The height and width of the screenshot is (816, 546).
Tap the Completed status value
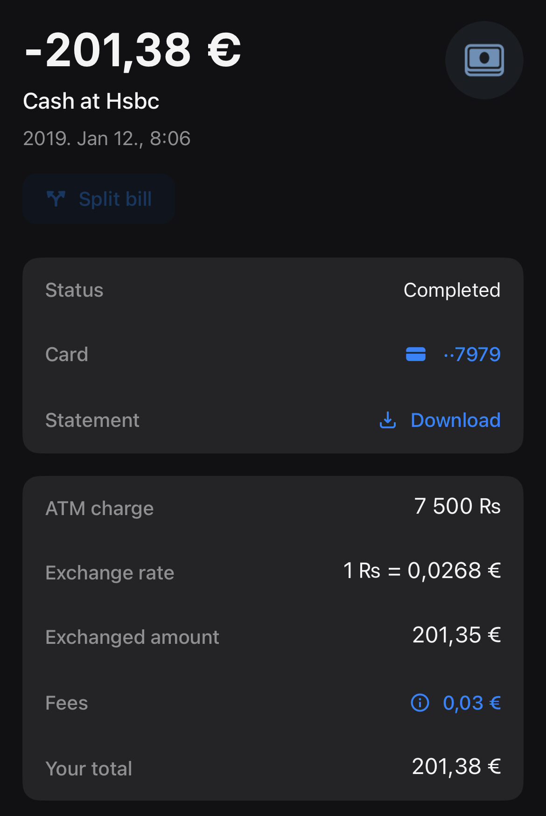[x=452, y=290]
